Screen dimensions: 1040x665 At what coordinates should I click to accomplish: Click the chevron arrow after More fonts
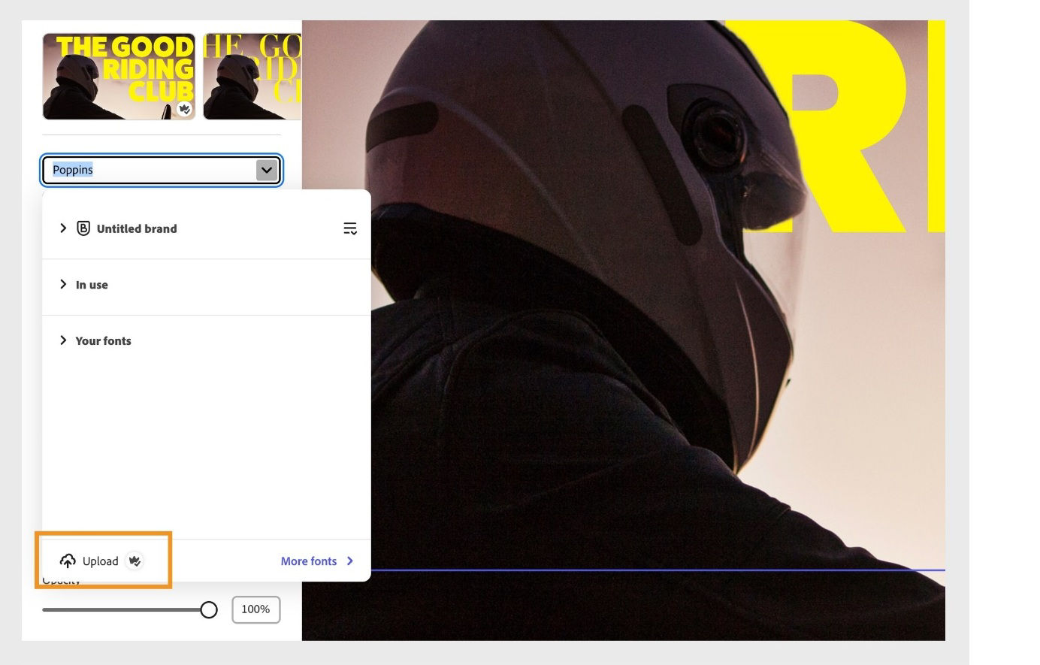(x=349, y=561)
